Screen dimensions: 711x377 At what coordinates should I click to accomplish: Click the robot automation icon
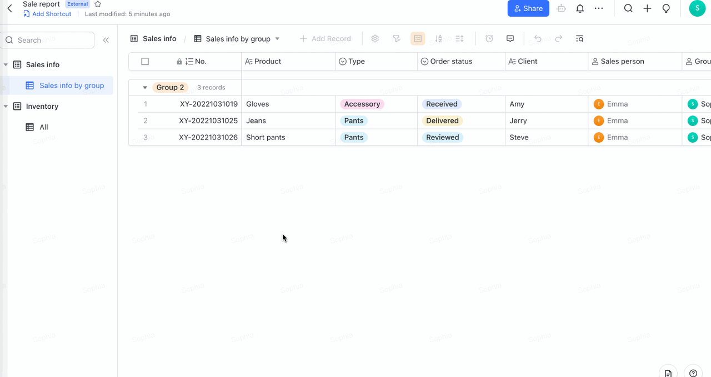(562, 8)
